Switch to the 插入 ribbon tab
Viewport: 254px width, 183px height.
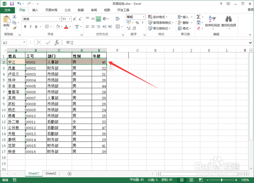coord(35,10)
